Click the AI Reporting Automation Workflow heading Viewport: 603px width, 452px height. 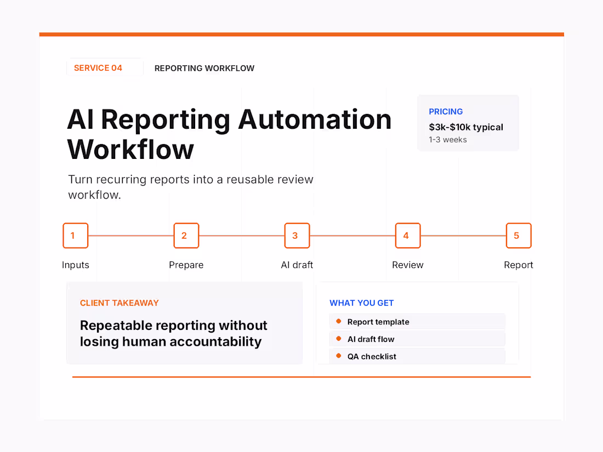point(229,134)
